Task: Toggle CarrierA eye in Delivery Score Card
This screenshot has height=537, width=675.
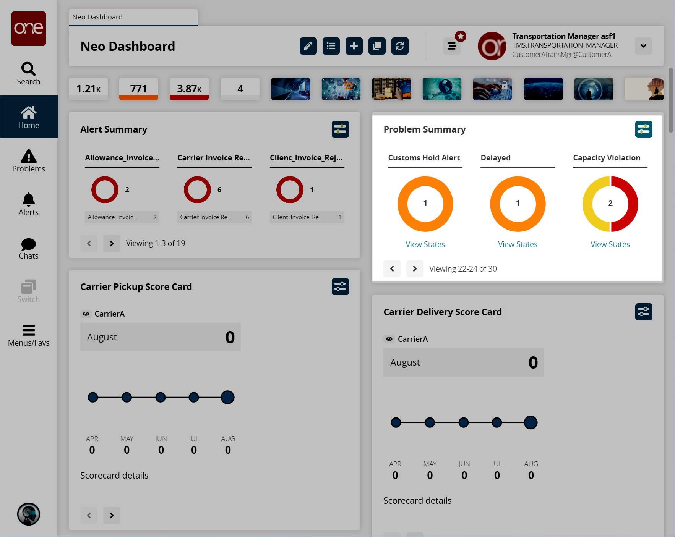Action: pyautogui.click(x=389, y=339)
